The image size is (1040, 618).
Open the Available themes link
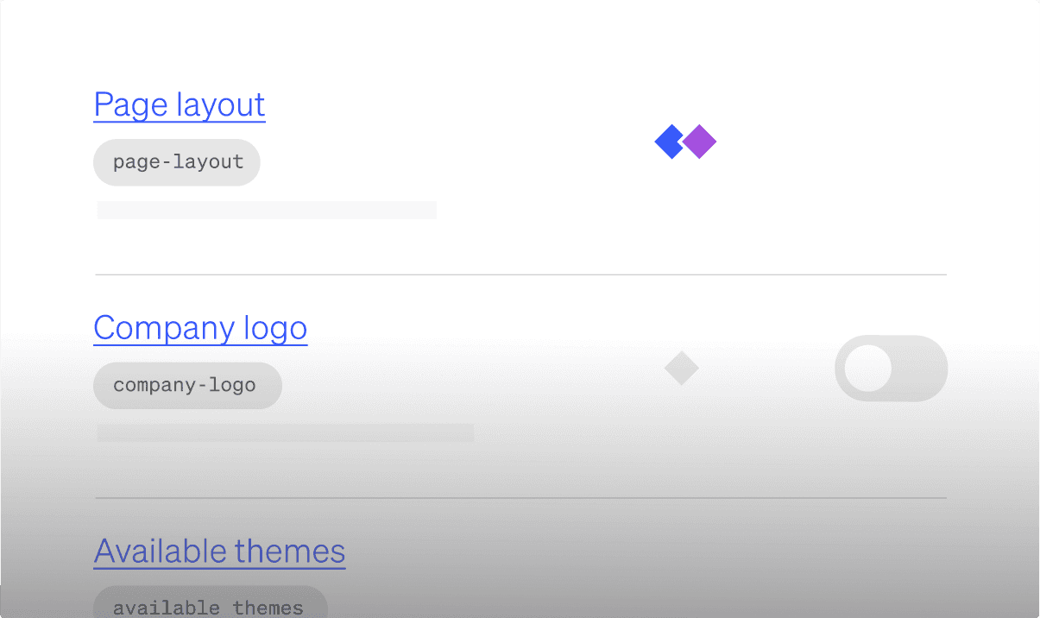coord(219,552)
